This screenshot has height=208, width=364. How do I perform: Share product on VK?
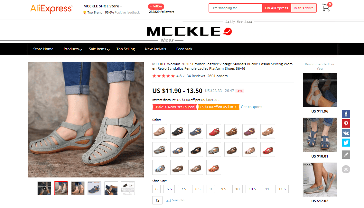point(346,133)
